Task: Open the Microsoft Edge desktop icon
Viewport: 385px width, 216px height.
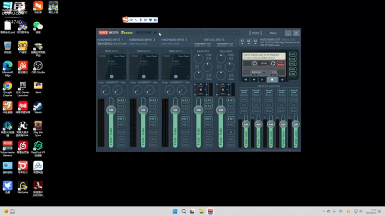Action: tap(8, 69)
